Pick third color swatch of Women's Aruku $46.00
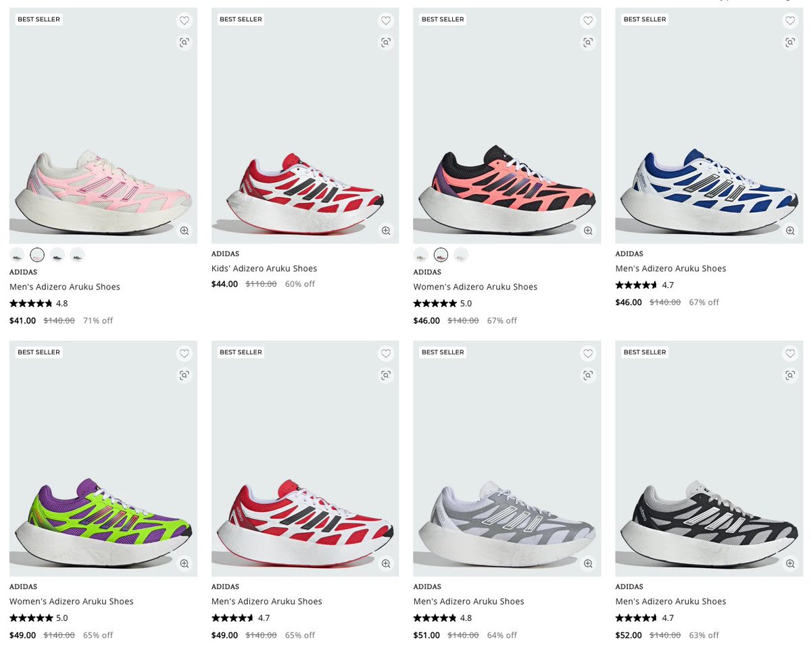The height and width of the screenshot is (654, 811). coord(461,255)
